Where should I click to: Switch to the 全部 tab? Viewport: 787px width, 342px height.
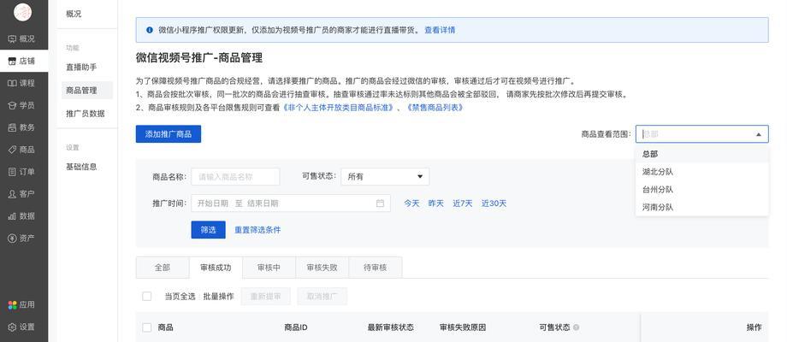[163, 268]
